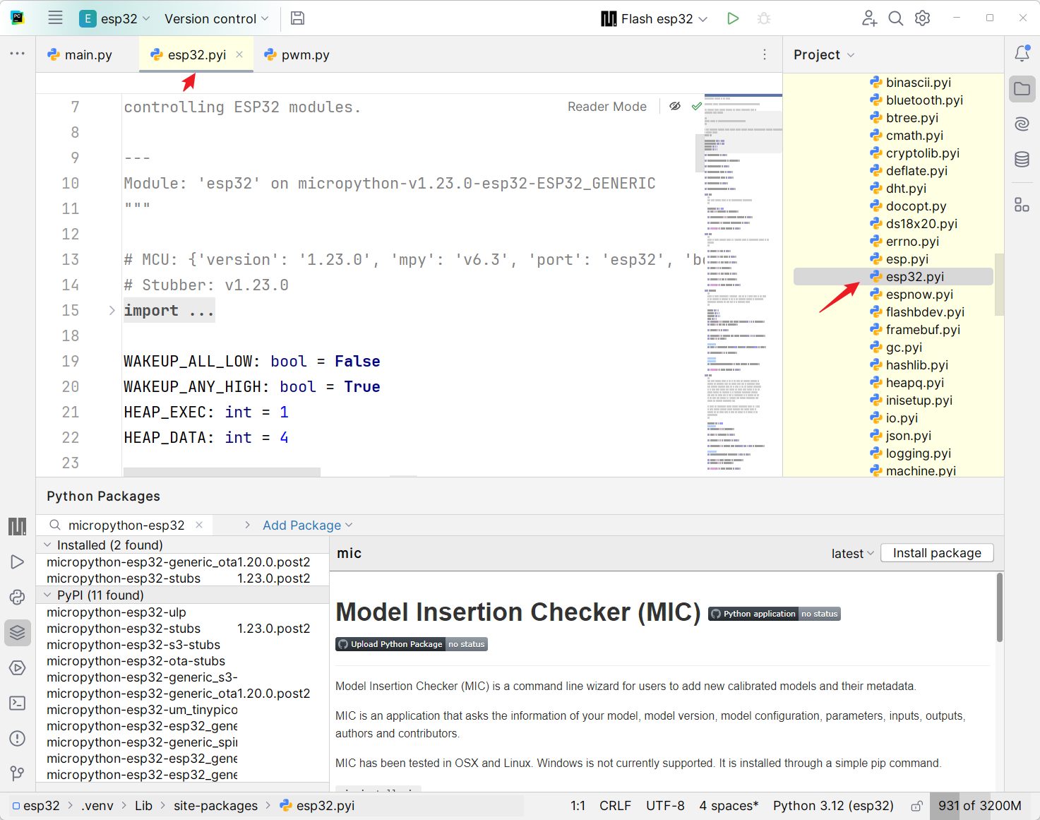The image size is (1040, 820).
Task: Change the UTF-8 file encoding
Action: [x=665, y=806]
